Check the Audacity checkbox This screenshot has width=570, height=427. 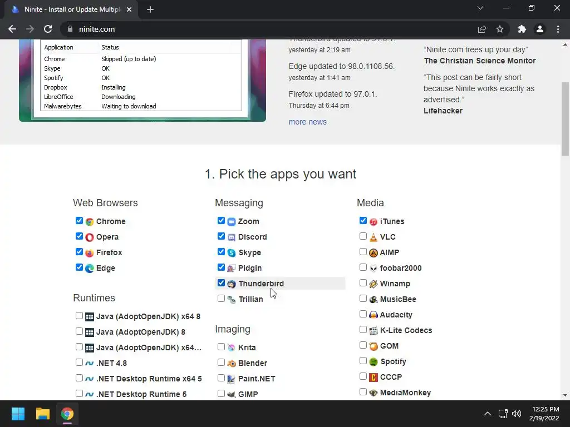[363, 314]
